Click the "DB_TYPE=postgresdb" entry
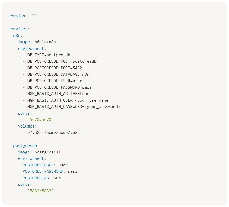Image resolution: width=229 pixels, height=207 pixels. (x=49, y=55)
